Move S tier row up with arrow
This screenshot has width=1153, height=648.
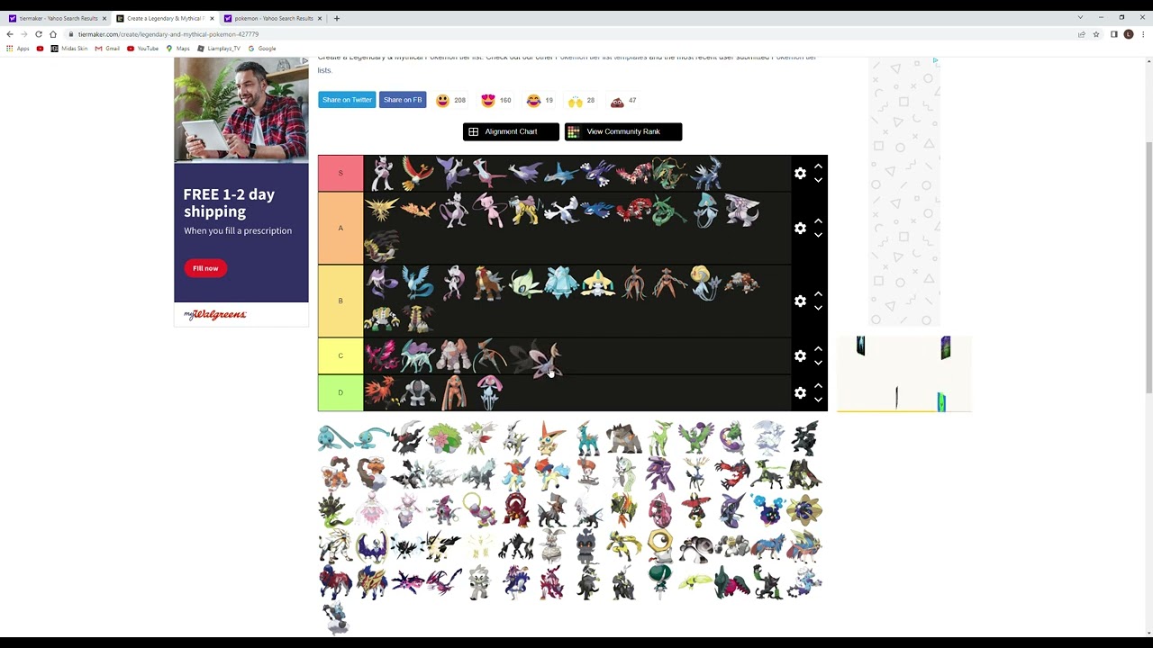click(x=818, y=166)
